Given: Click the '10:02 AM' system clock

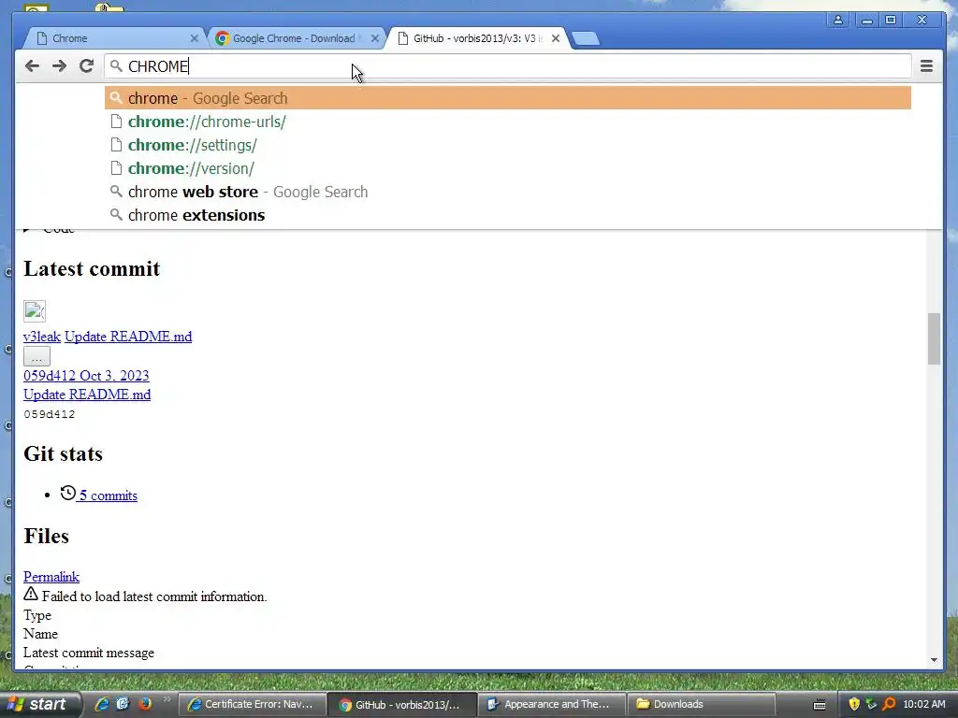Looking at the screenshot, I should (923, 704).
